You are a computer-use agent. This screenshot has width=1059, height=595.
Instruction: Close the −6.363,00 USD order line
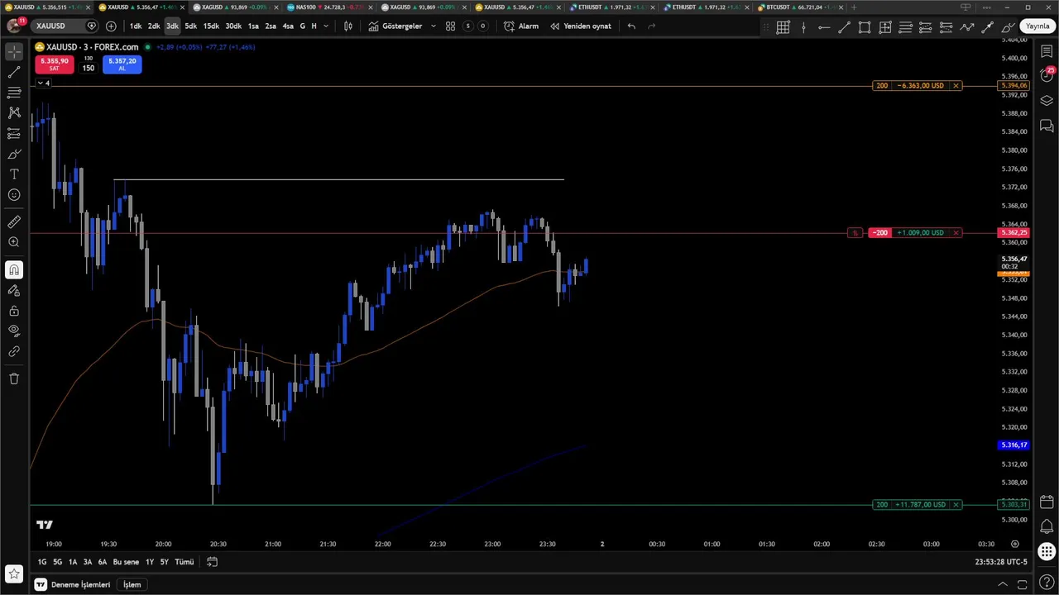pyautogui.click(x=956, y=86)
